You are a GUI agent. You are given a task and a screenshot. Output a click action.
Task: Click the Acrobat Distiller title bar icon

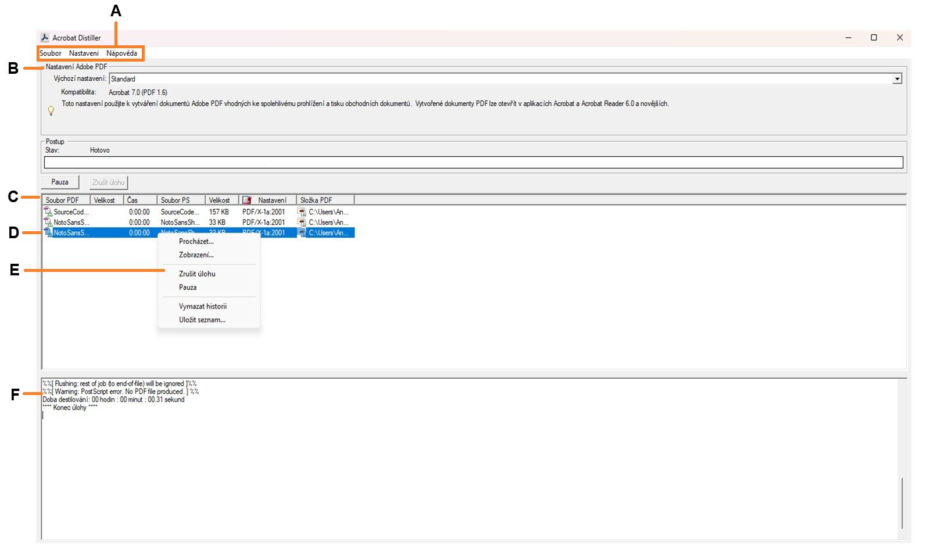point(45,38)
